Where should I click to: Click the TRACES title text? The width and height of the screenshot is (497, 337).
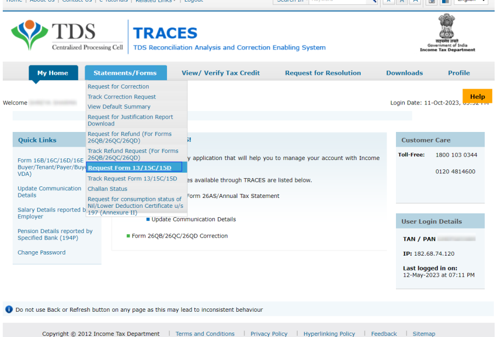pyautogui.click(x=165, y=33)
